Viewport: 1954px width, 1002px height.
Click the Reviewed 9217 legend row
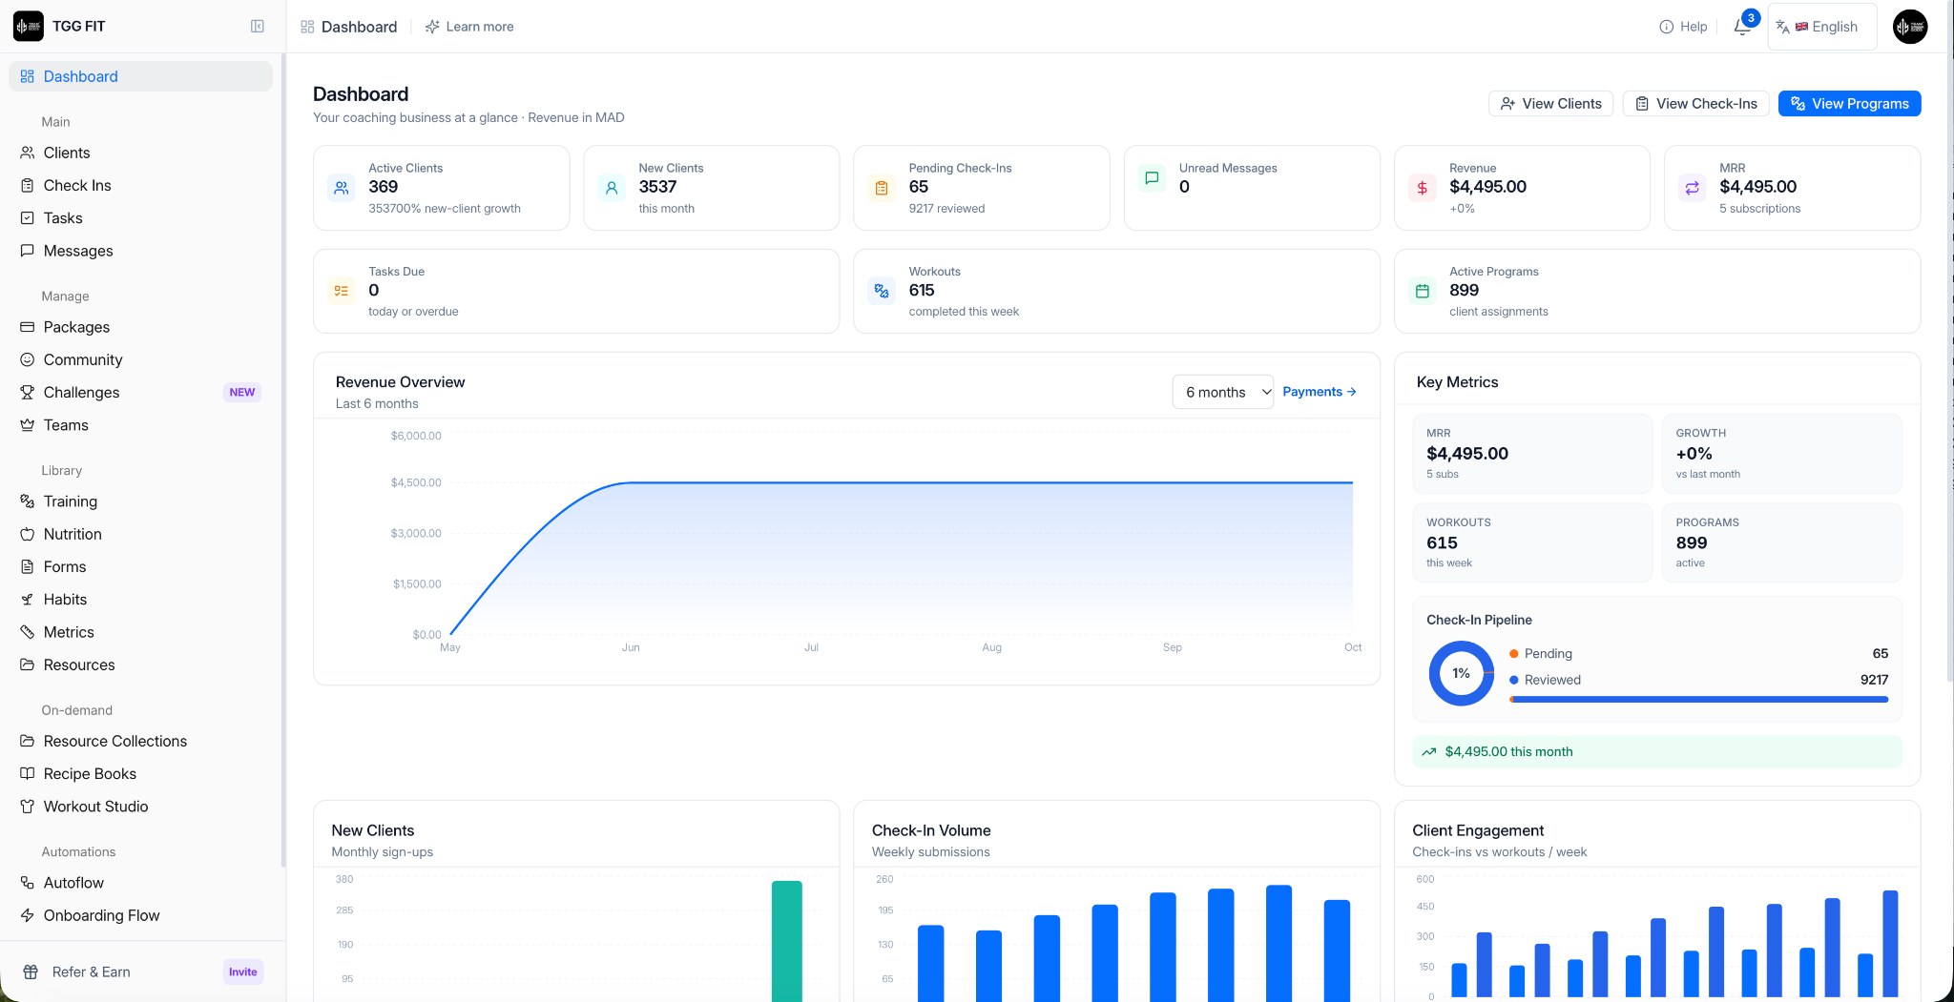(1698, 680)
